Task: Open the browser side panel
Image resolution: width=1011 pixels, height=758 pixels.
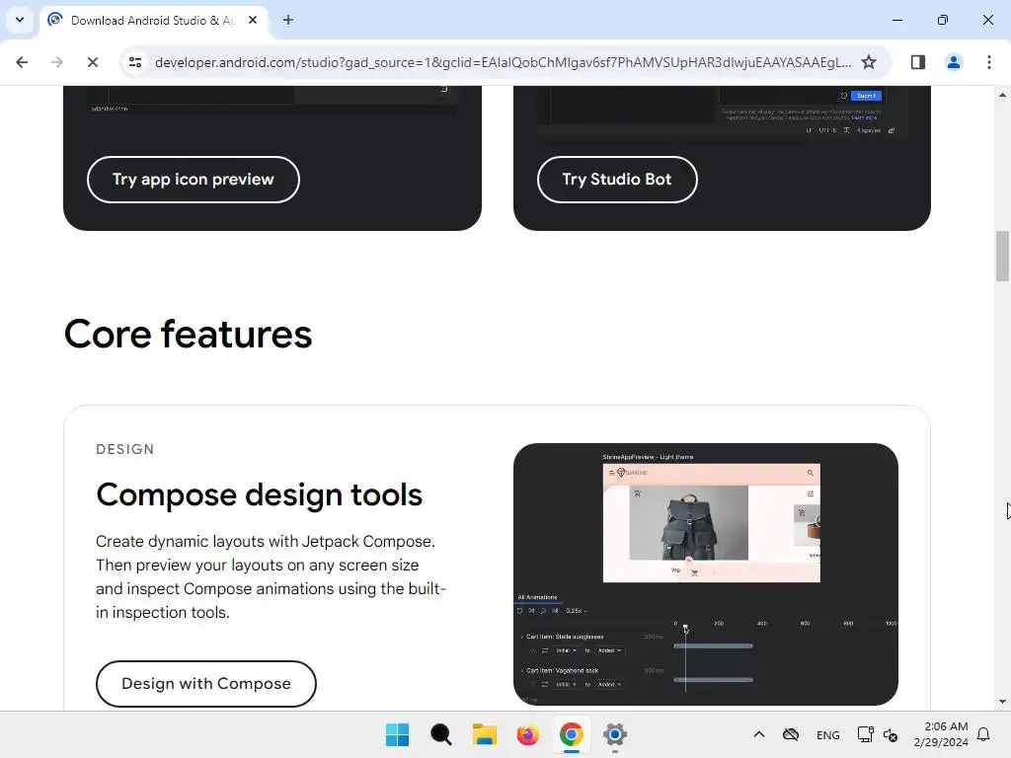Action: (917, 62)
